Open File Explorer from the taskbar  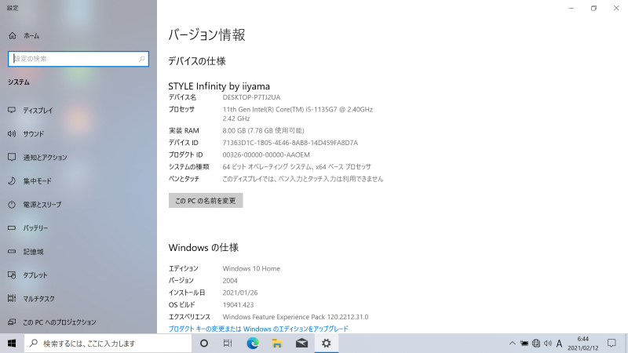277,344
